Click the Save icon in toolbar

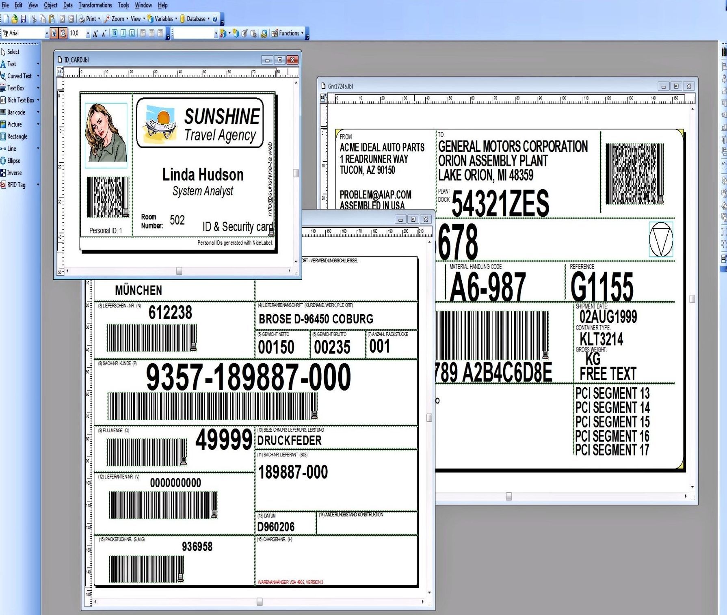23,19
